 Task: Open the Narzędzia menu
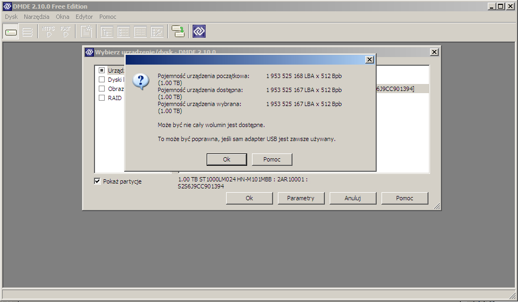click(x=37, y=17)
